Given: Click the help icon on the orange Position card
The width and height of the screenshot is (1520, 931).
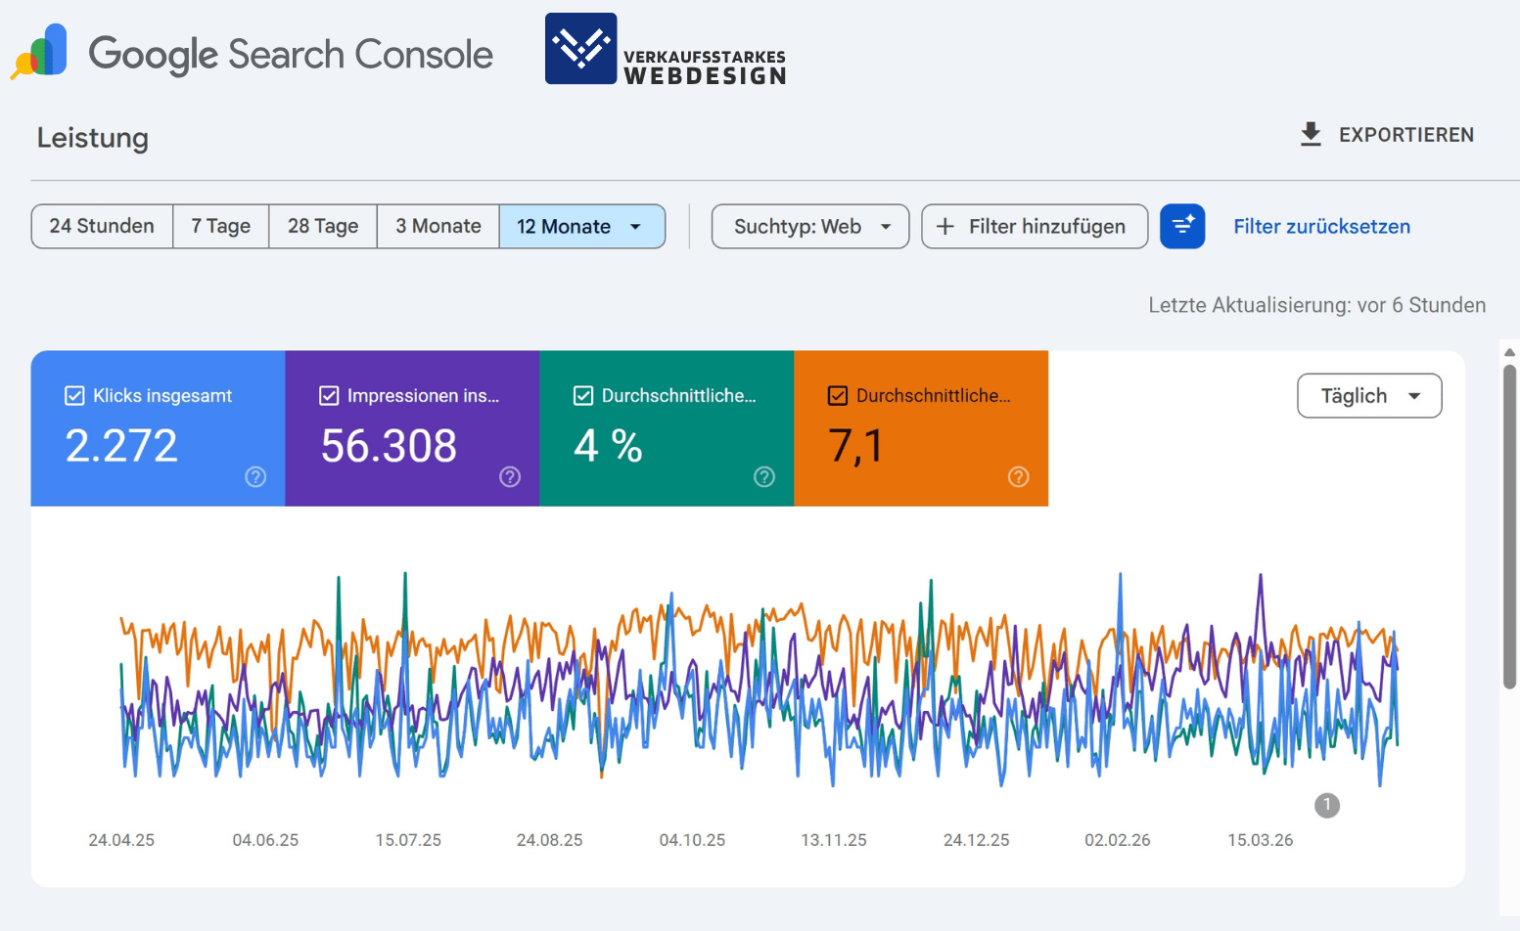Looking at the screenshot, I should coord(1018,477).
